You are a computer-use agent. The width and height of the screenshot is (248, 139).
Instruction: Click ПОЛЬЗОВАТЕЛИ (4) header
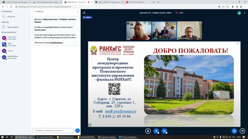9,32
